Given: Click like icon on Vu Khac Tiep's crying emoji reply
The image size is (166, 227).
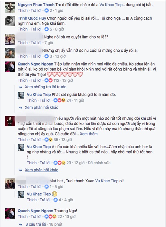Looking at the screenshot, I should pos(55,200).
